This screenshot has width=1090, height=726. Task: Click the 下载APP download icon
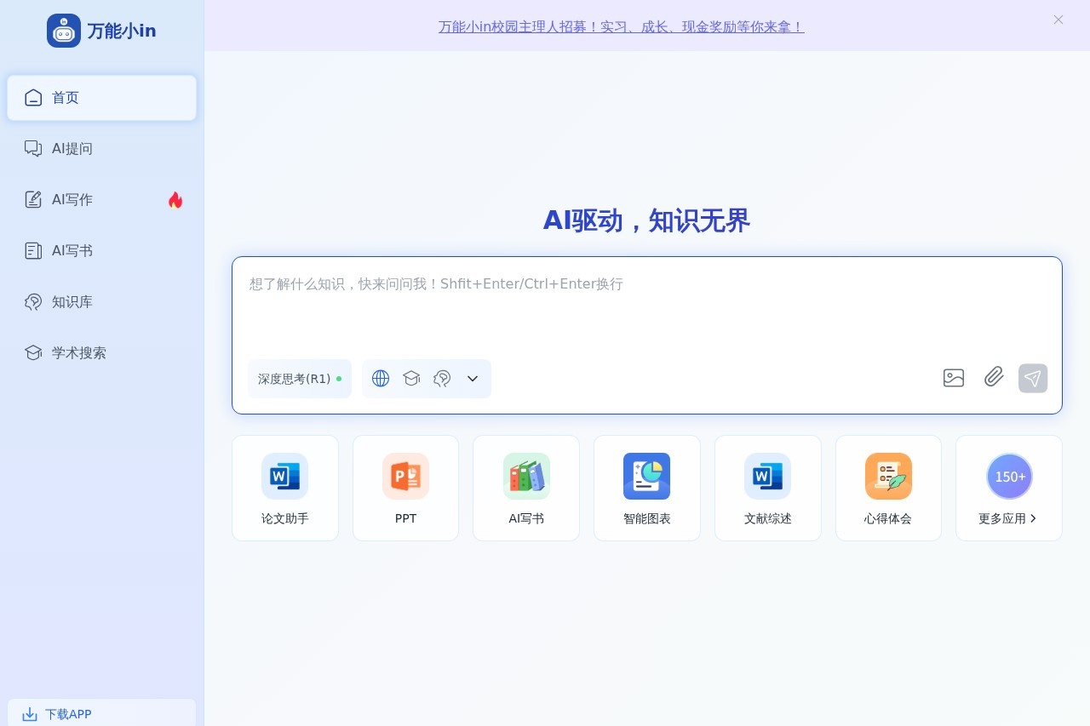click(x=31, y=714)
